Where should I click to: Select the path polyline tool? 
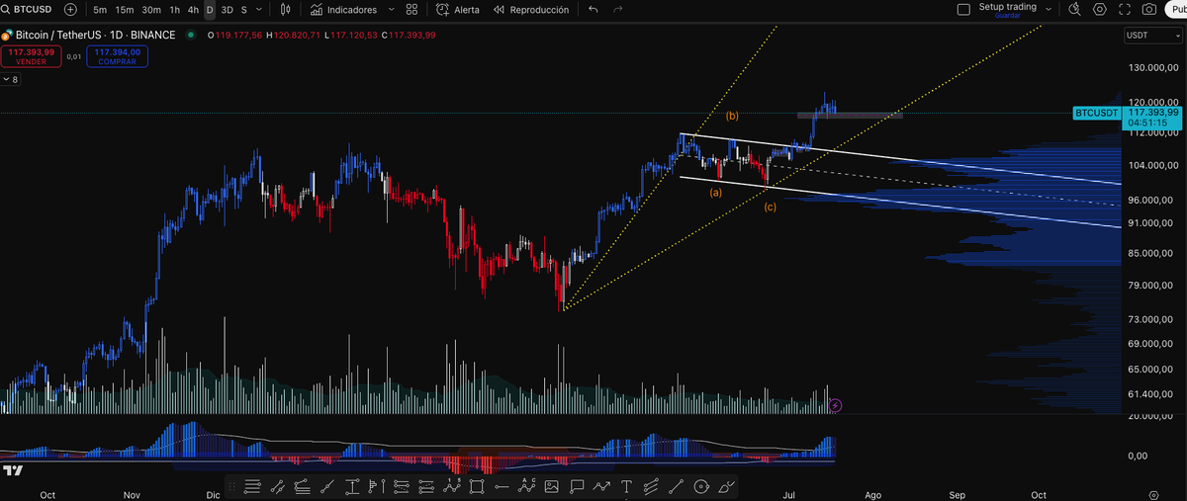pyautogui.click(x=601, y=486)
